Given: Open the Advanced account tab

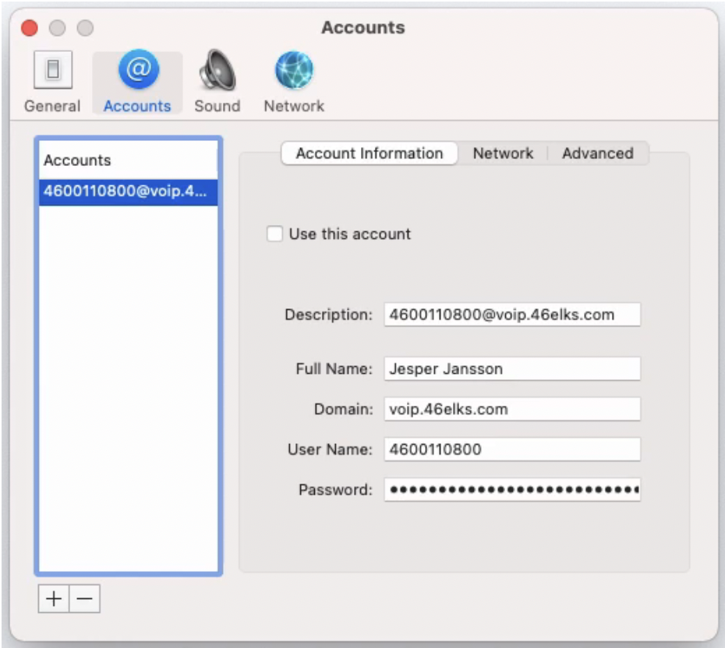Looking at the screenshot, I should pos(597,153).
